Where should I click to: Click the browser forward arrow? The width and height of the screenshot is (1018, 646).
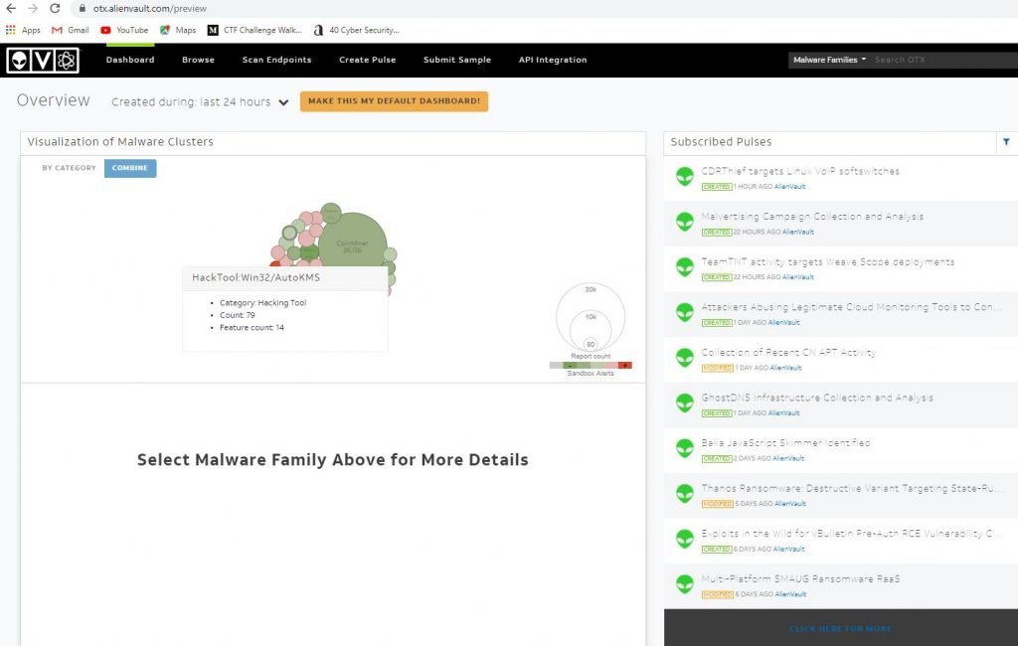pyautogui.click(x=33, y=8)
